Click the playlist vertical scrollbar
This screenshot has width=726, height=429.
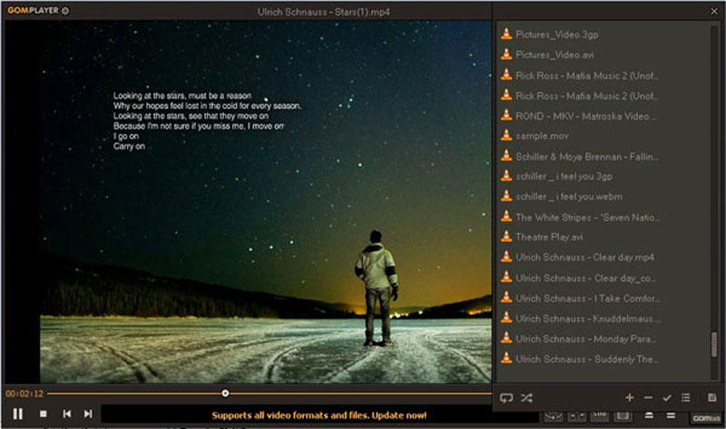(714, 346)
